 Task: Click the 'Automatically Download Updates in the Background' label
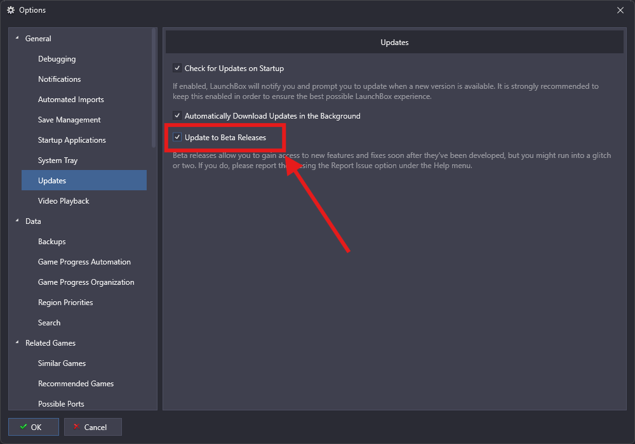[272, 116]
